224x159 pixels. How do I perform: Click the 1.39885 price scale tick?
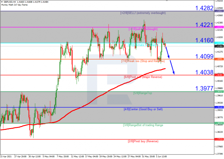tap(219, 88)
